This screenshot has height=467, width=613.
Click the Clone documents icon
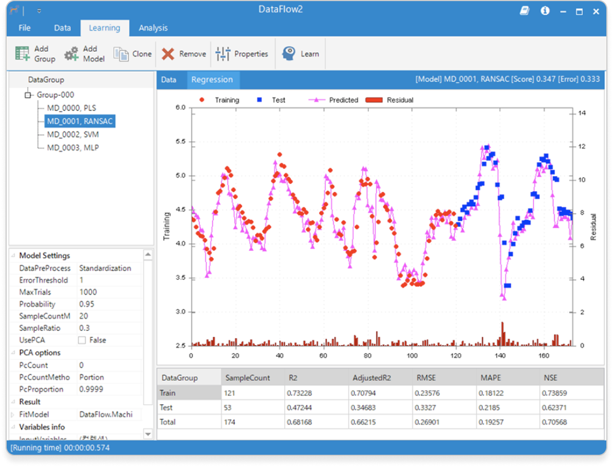pos(121,54)
